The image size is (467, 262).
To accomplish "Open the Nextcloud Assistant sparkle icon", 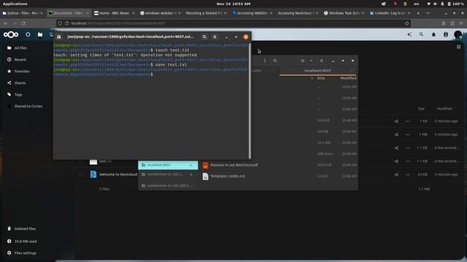I will pyautogui.click(x=409, y=35).
